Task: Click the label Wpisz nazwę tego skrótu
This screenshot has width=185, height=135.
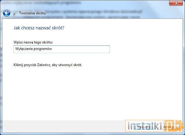Action: pyautogui.click(x=33, y=43)
